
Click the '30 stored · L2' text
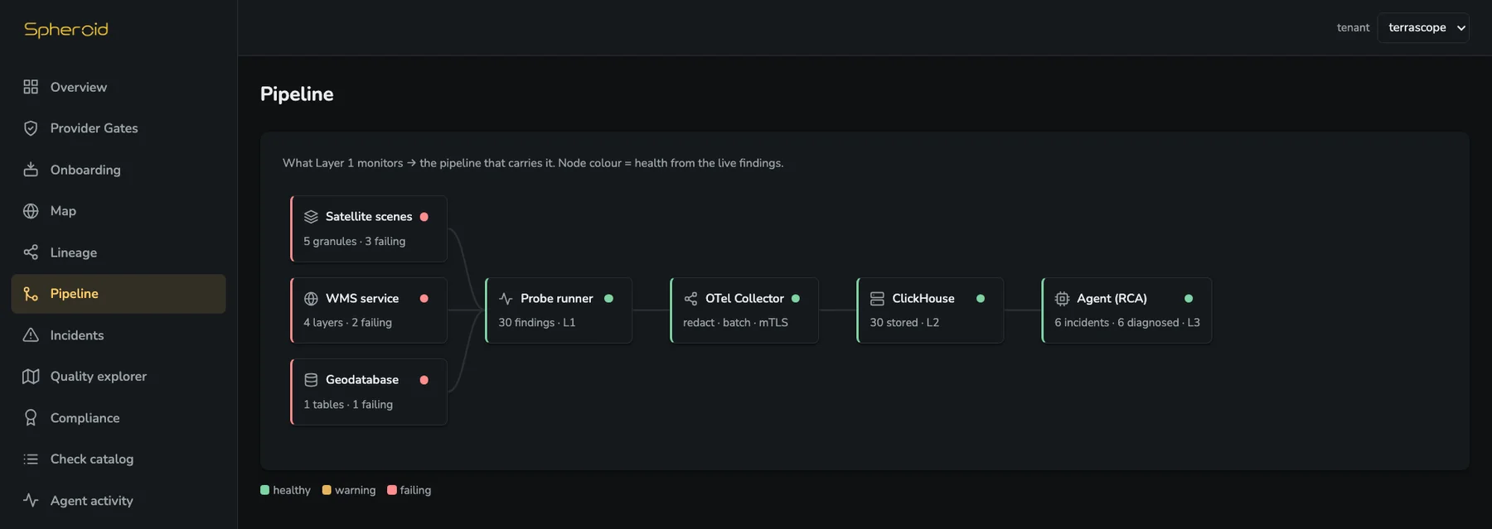coord(904,323)
